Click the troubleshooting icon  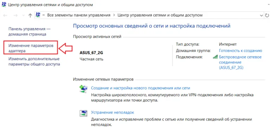(84, 113)
